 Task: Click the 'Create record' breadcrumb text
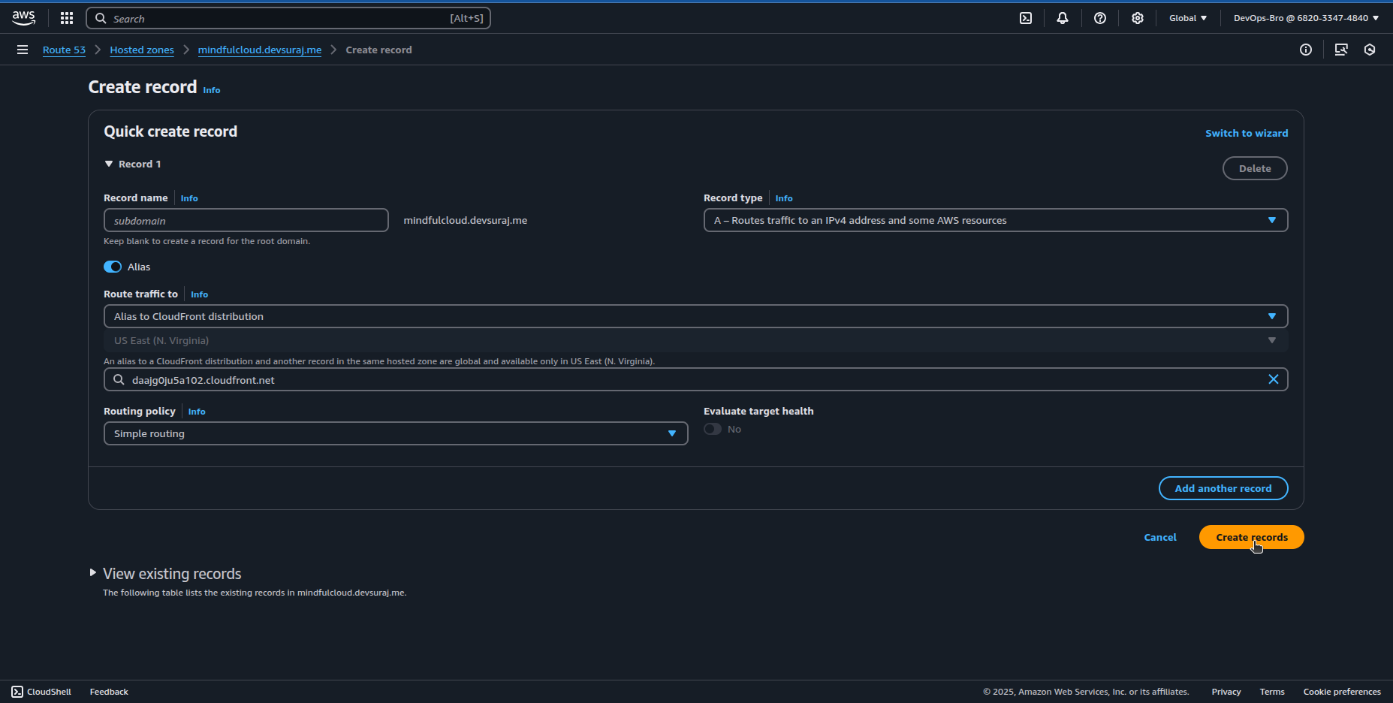(x=378, y=50)
